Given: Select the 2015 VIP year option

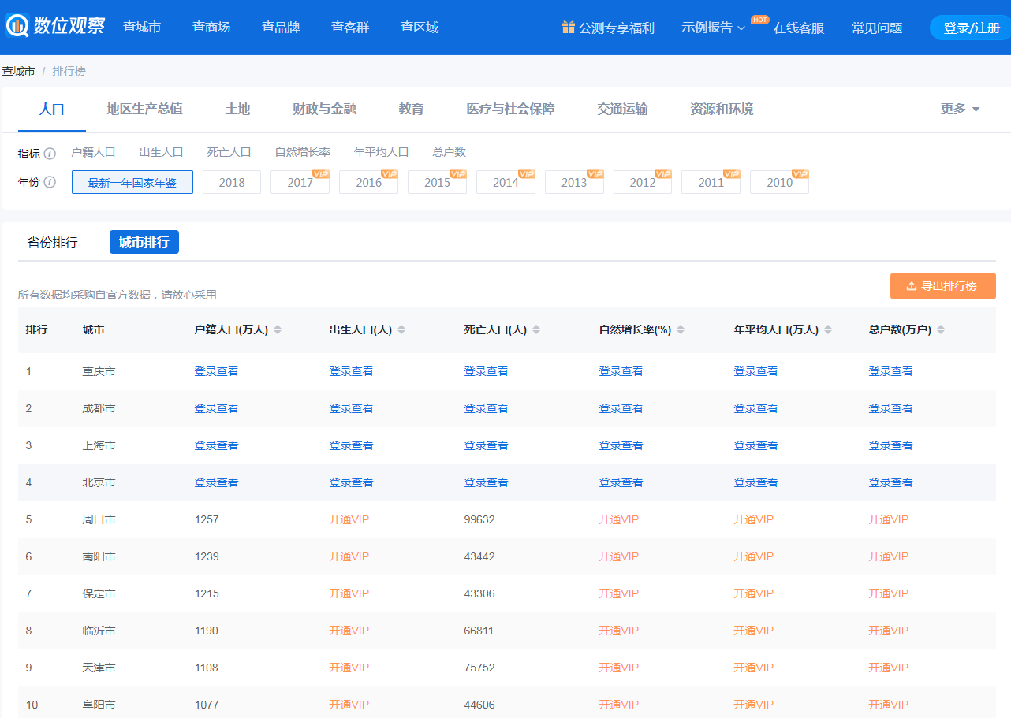Looking at the screenshot, I should point(438,182).
